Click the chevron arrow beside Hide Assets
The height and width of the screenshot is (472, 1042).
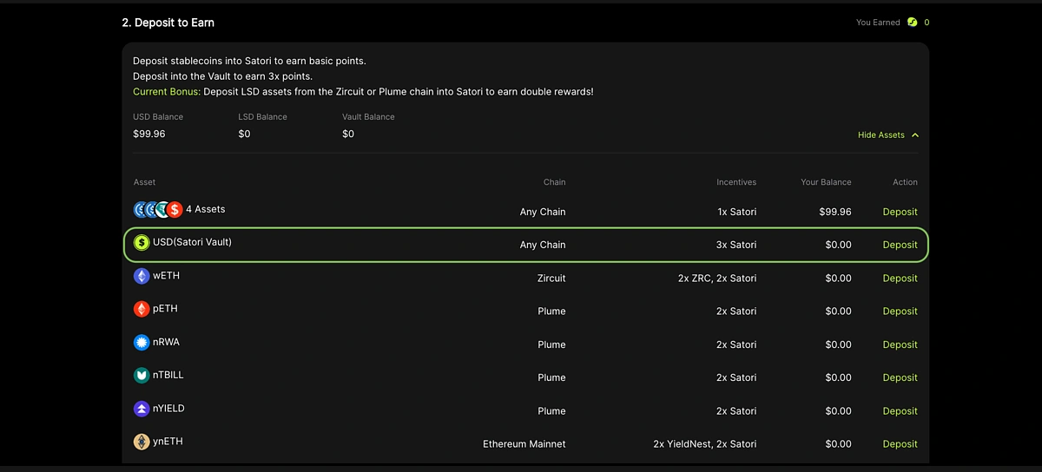click(x=915, y=135)
